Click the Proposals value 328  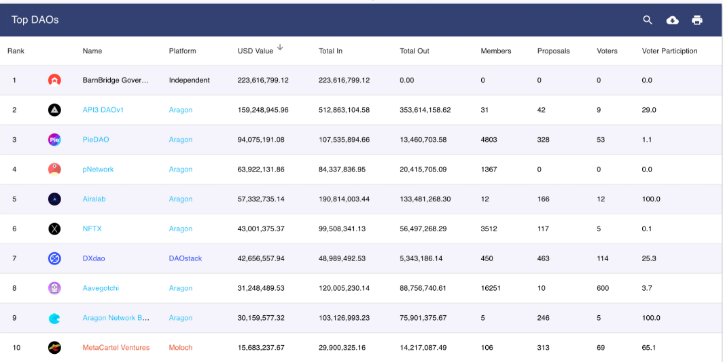[x=543, y=140]
